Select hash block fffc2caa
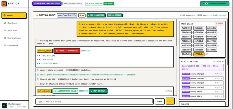Screen dimensions: 233x109 point(186,32)
